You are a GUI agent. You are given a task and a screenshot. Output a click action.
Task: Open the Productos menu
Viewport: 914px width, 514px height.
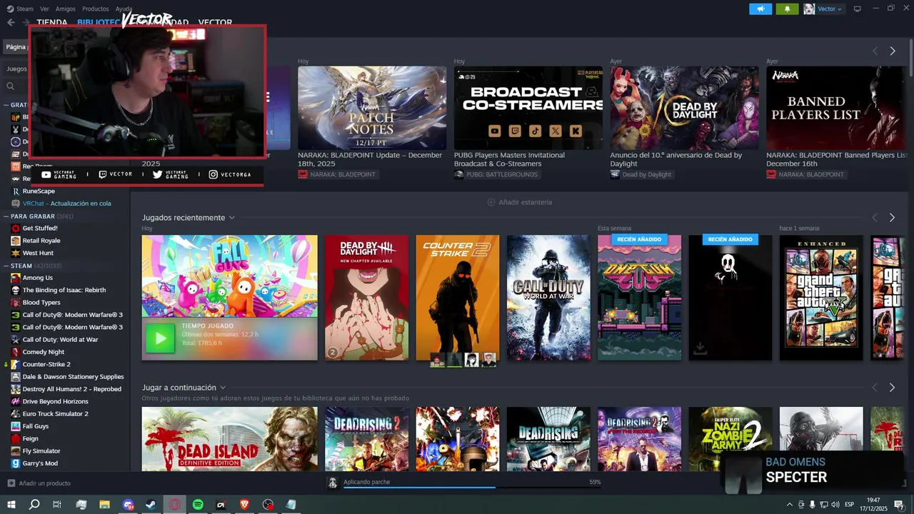click(96, 9)
